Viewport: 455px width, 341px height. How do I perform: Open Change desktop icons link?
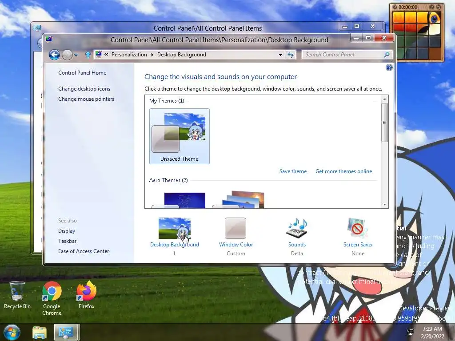click(x=84, y=89)
